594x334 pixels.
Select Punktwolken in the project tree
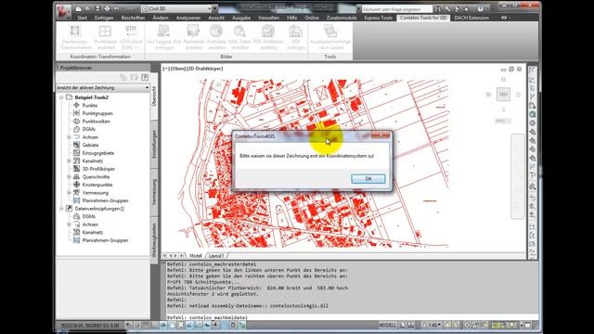(97, 122)
